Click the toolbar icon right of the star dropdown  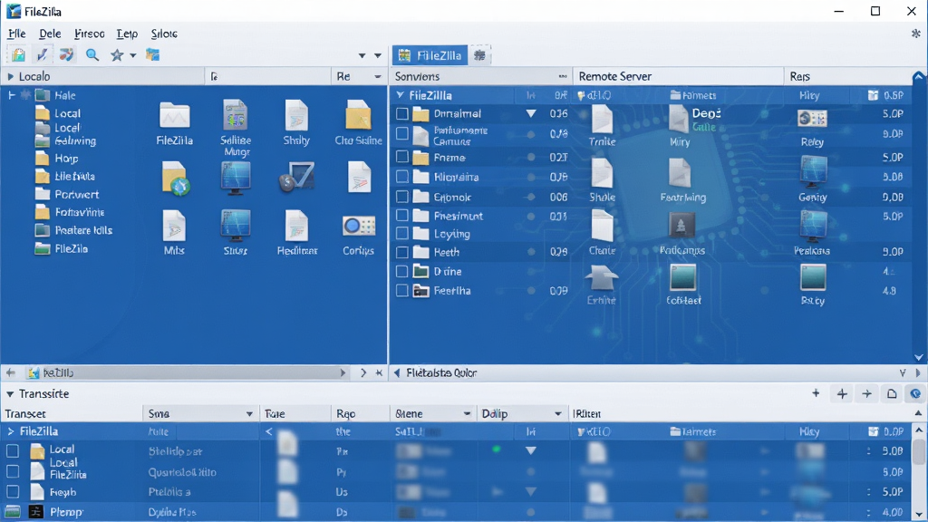click(x=152, y=55)
